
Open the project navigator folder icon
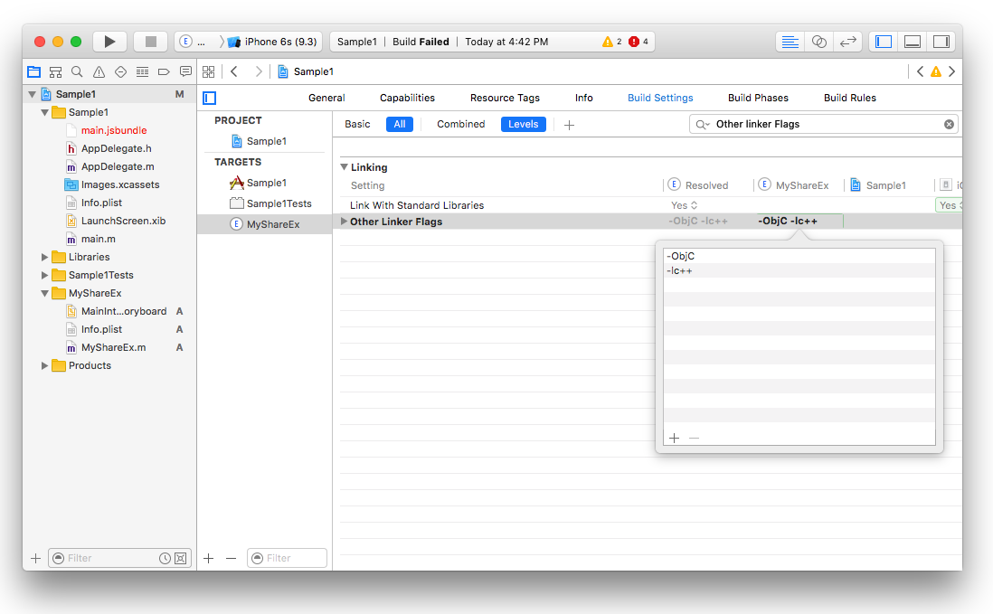click(x=34, y=71)
